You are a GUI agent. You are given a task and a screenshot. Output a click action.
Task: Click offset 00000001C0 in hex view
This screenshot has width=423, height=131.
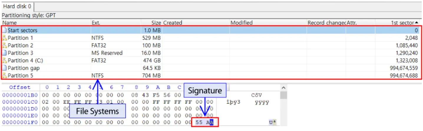[20, 102]
